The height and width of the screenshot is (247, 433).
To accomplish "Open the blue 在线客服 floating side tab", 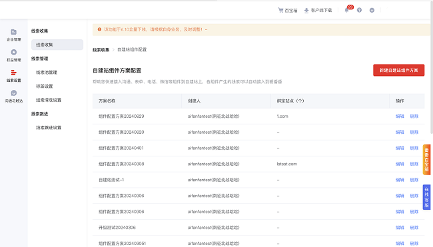I will (426, 197).
